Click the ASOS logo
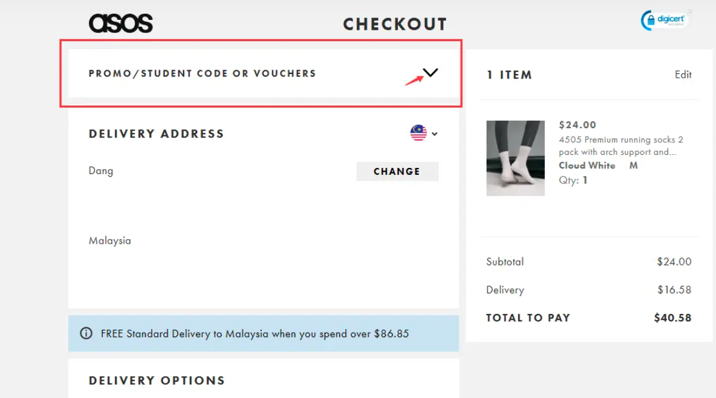The width and height of the screenshot is (716, 398). pos(121,24)
